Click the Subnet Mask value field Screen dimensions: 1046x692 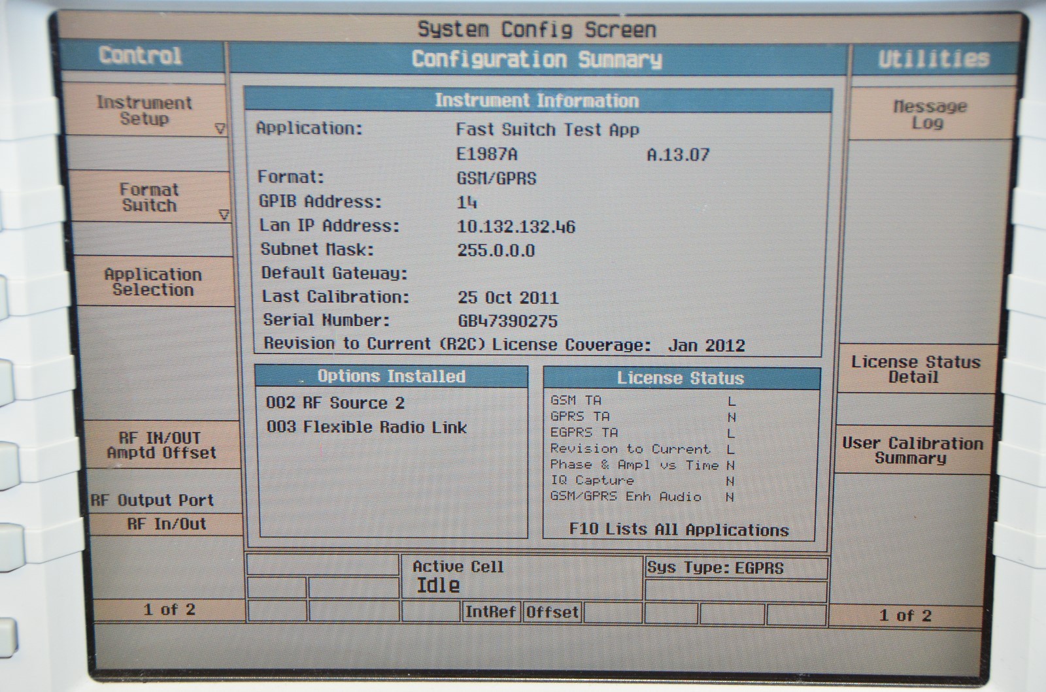tap(496, 250)
